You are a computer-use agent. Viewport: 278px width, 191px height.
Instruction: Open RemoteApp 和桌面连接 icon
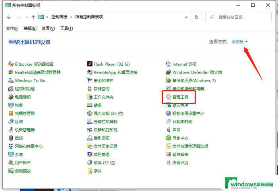(90, 72)
